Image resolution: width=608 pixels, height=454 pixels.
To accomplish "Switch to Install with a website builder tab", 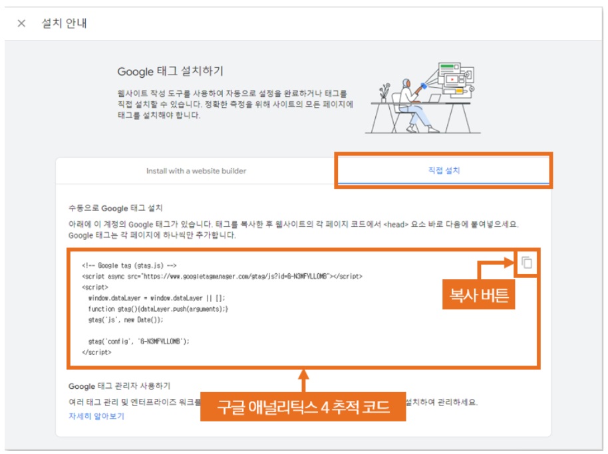I will tap(196, 171).
